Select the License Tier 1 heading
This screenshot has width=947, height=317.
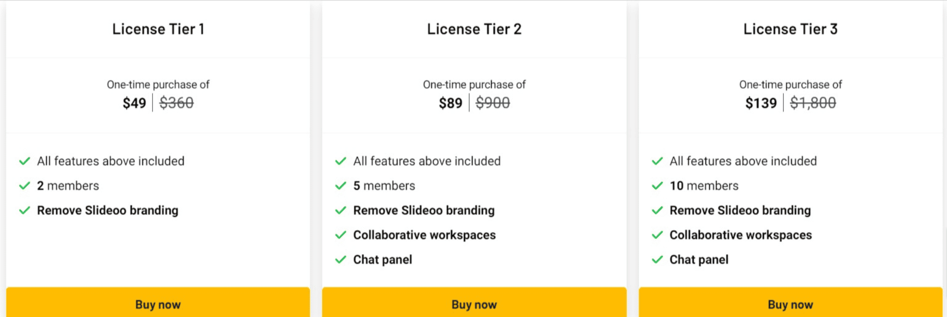pyautogui.click(x=158, y=29)
